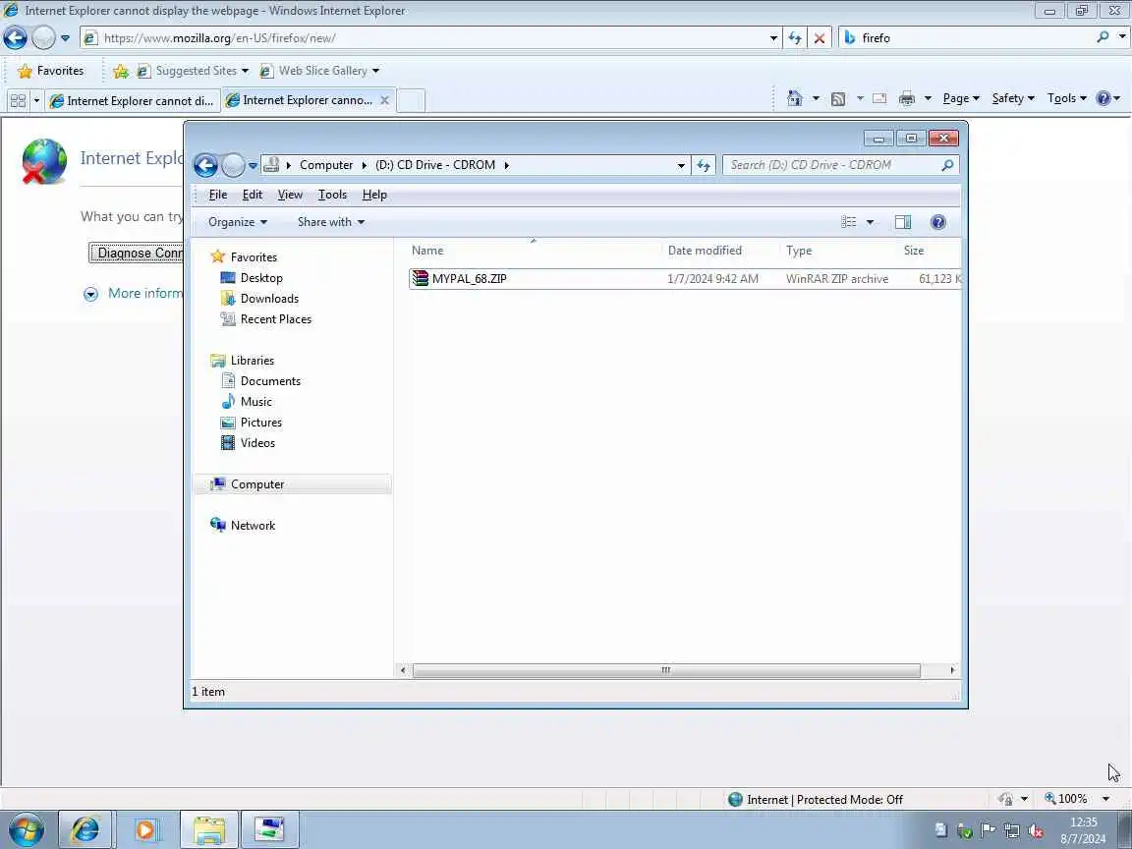Screen dimensions: 1132x849
Task: Open Share with dropdown in Explorer
Action: (x=330, y=222)
